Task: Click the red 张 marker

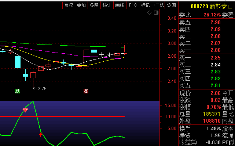Action: 86,91
